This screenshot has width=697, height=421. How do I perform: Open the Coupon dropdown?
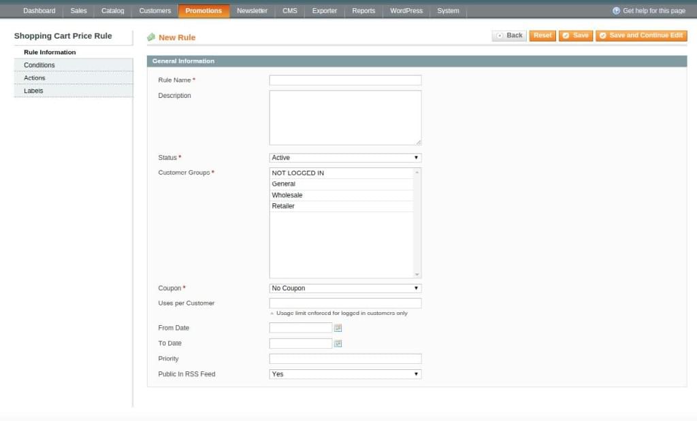345,288
